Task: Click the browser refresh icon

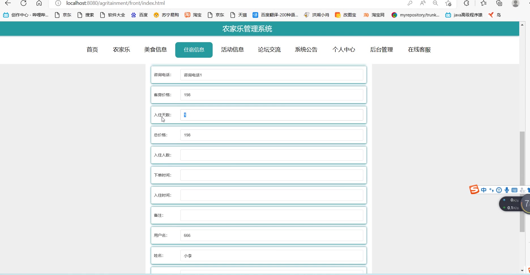Action: pos(23,3)
